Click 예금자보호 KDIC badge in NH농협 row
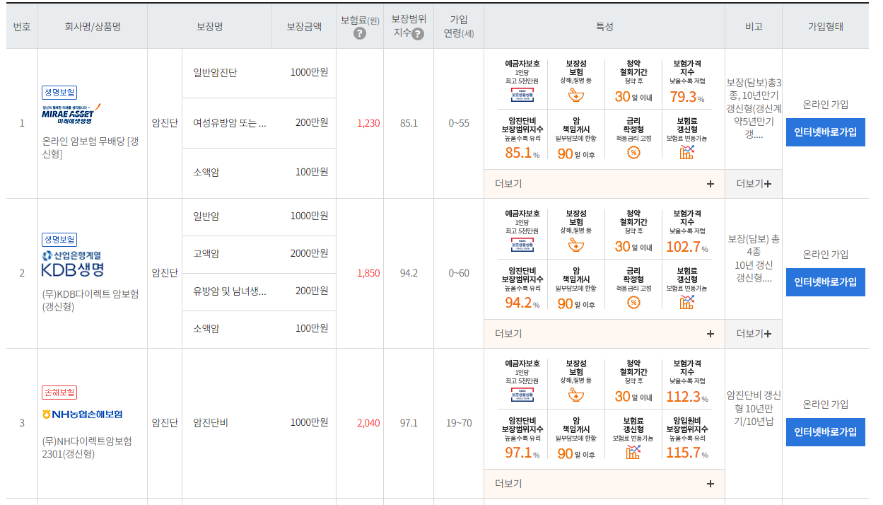 (x=522, y=395)
